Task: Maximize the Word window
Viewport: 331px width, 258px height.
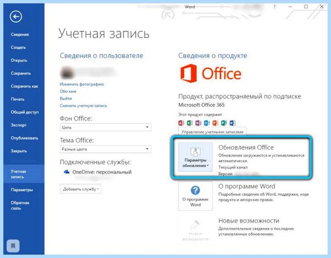Action: (x=306, y=7)
